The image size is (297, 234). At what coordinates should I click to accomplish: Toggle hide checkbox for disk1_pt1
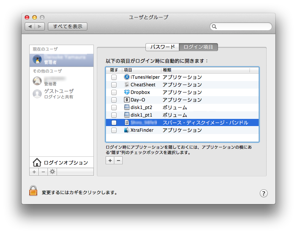coord(114,115)
